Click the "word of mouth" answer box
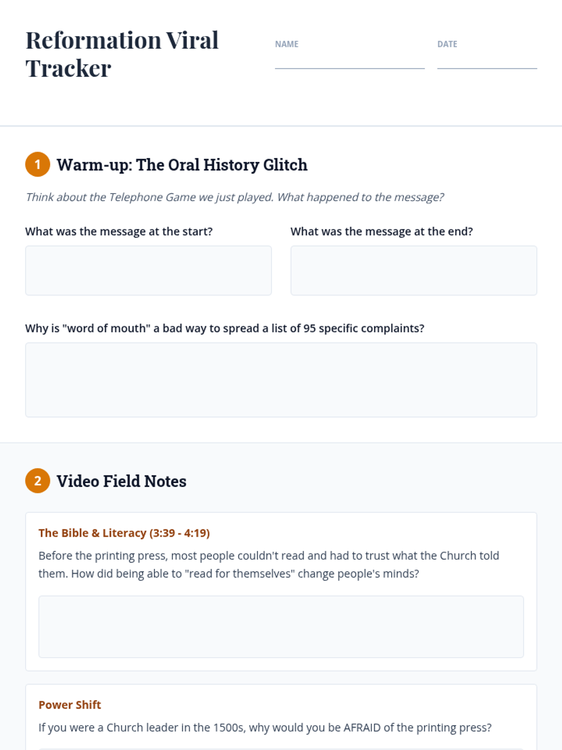562x750 pixels. point(281,380)
